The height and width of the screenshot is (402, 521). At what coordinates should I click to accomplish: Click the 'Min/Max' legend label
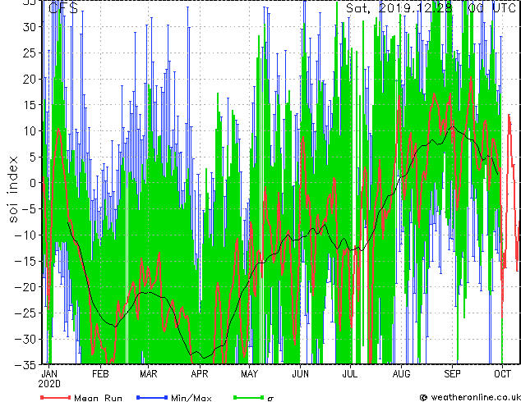click(x=191, y=398)
